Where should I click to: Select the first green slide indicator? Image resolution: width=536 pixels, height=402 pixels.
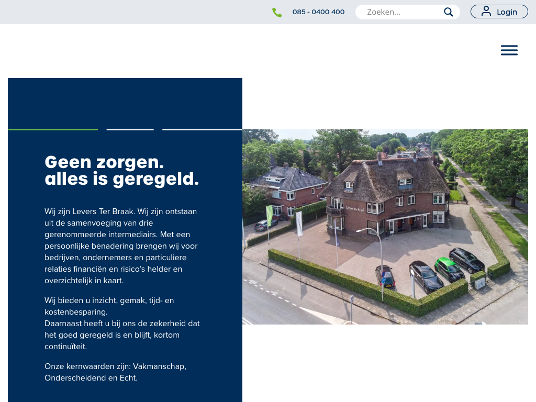tap(53, 129)
